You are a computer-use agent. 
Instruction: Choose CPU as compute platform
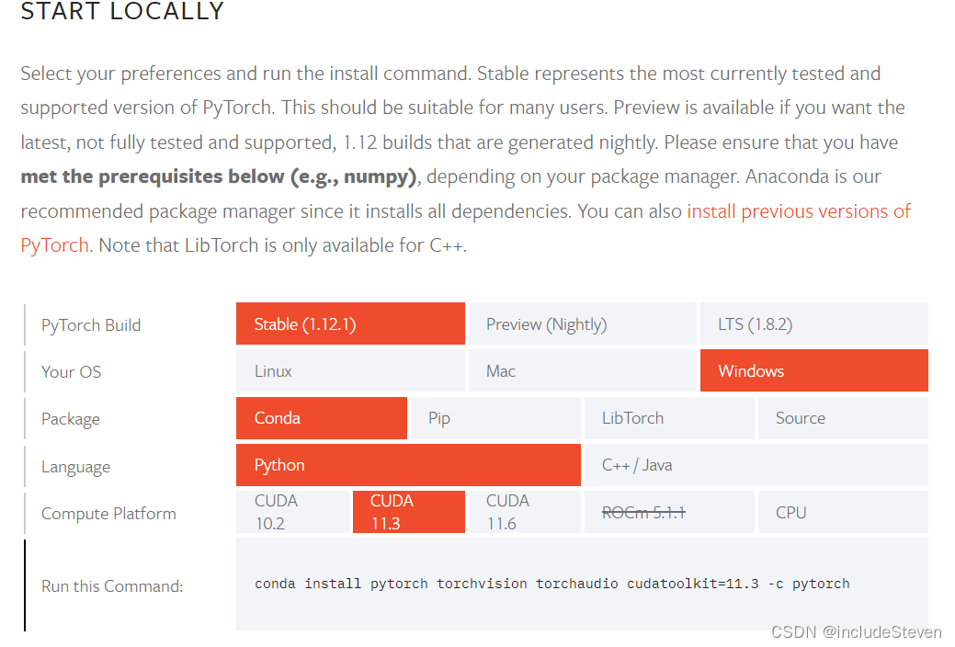click(x=844, y=512)
